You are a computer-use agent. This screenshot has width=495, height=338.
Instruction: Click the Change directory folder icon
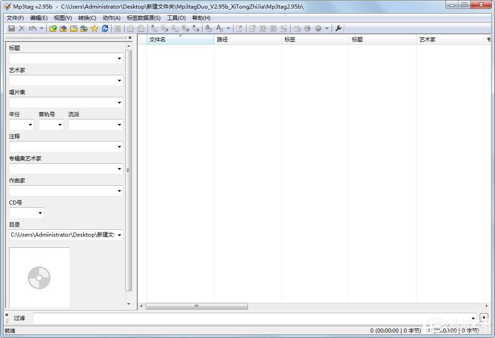[x=53, y=28]
